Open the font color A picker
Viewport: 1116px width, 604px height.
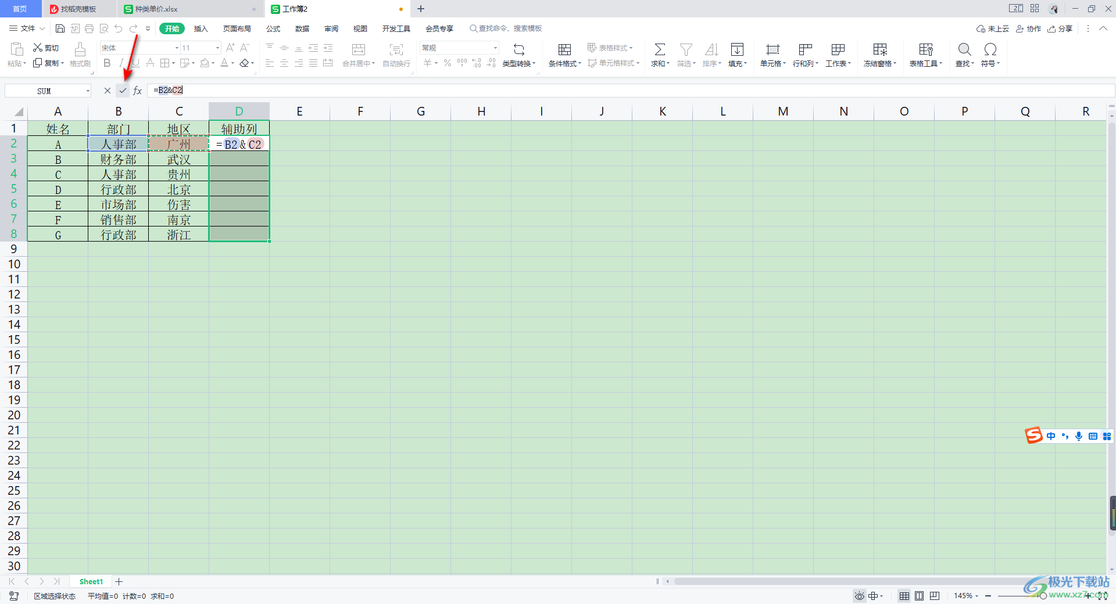(224, 63)
